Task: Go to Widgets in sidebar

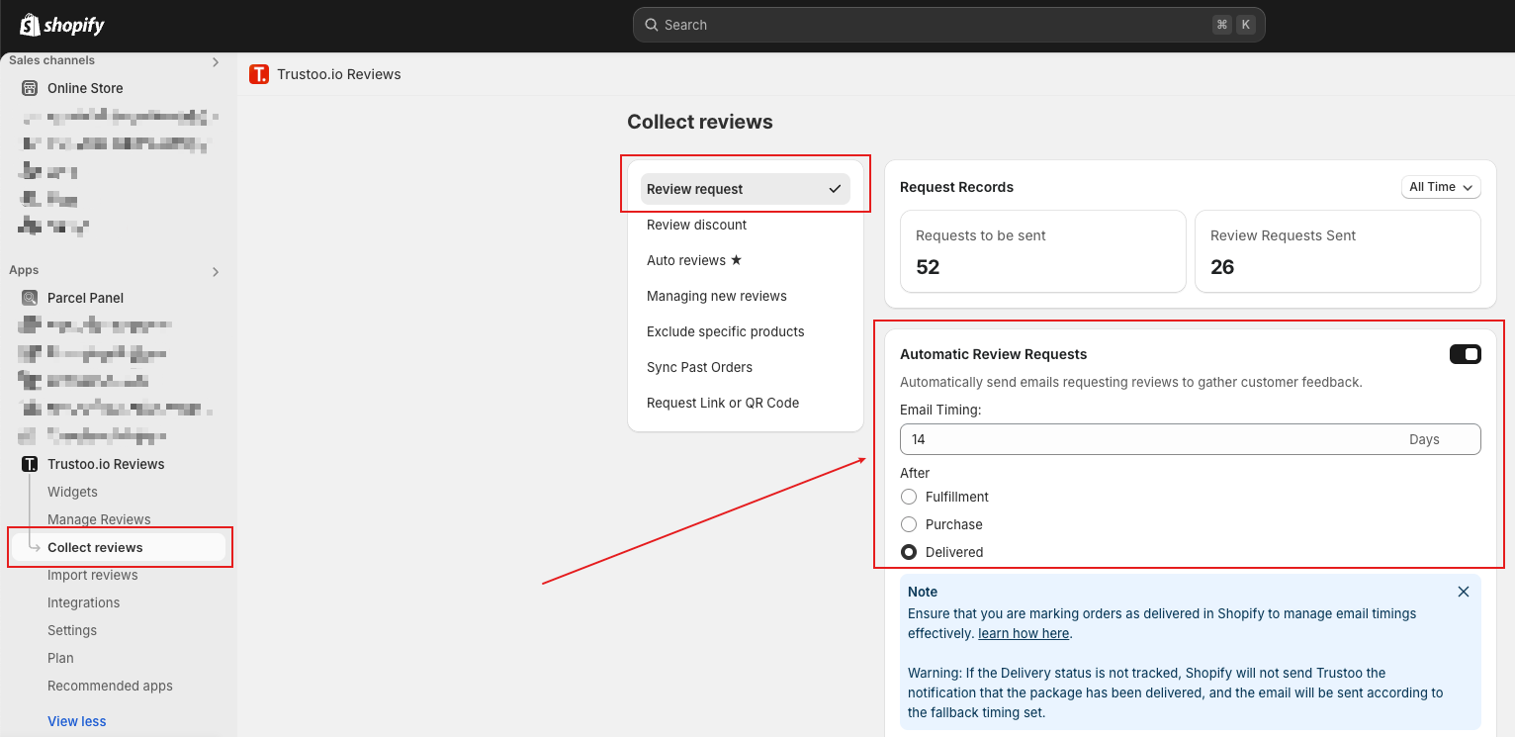Action: 72,492
